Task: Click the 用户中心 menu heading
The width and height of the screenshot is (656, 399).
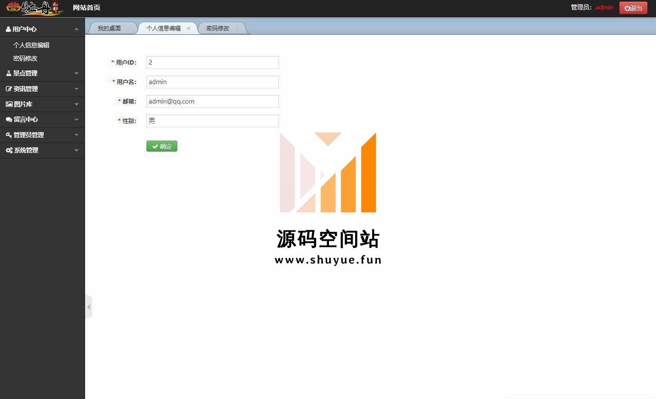Action: [42, 29]
